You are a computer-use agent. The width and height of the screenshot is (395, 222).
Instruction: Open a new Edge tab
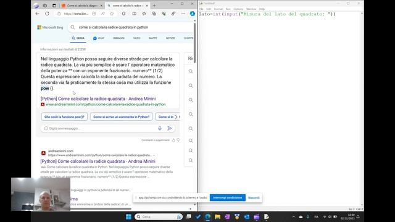[x=154, y=6]
